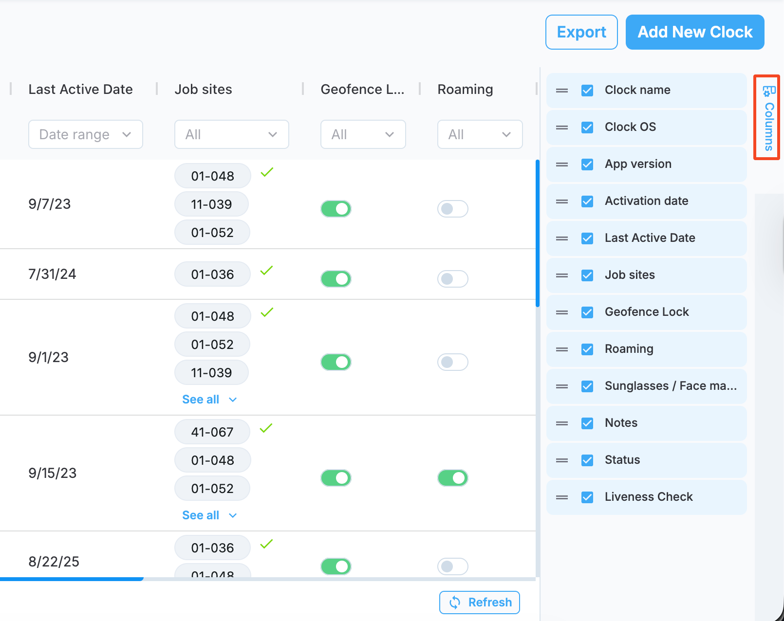Uncheck the Clock OS column checkbox

[x=587, y=128]
